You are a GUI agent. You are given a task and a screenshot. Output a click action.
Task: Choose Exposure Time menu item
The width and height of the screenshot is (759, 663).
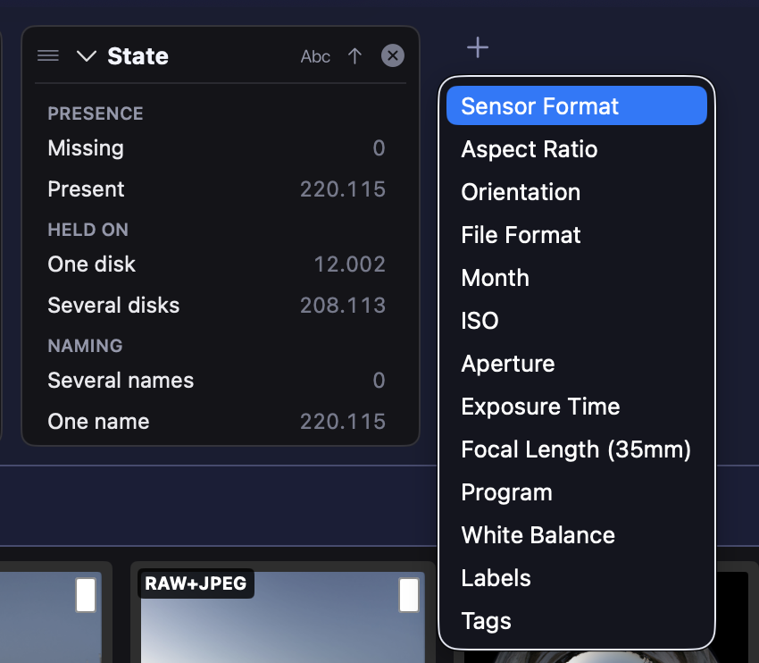point(577,407)
